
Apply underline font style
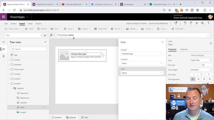point(201,74)
